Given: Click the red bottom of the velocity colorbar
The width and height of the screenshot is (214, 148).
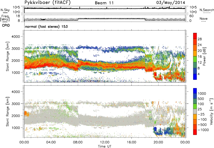Looking at the screenshot, I should (195, 132).
